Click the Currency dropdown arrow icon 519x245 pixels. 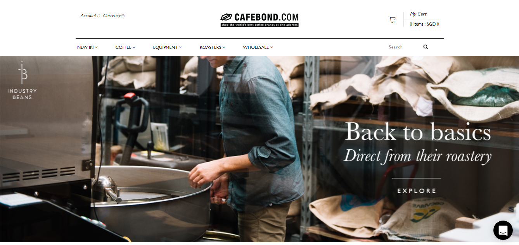(x=123, y=16)
